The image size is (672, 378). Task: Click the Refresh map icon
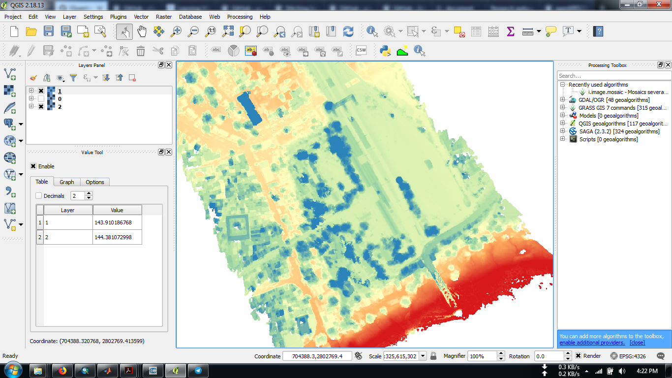click(348, 31)
